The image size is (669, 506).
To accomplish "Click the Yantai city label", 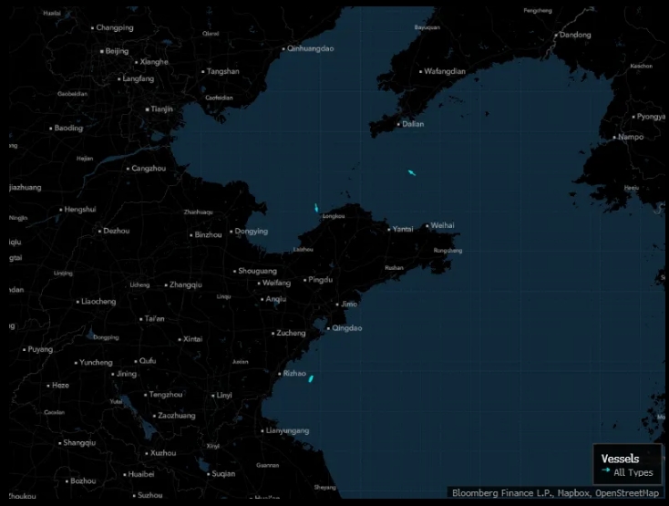I will pos(403,229).
